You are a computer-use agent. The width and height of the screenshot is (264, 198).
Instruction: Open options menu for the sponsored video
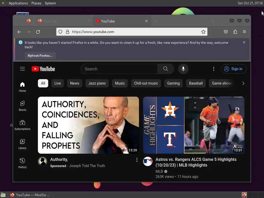coord(137,160)
